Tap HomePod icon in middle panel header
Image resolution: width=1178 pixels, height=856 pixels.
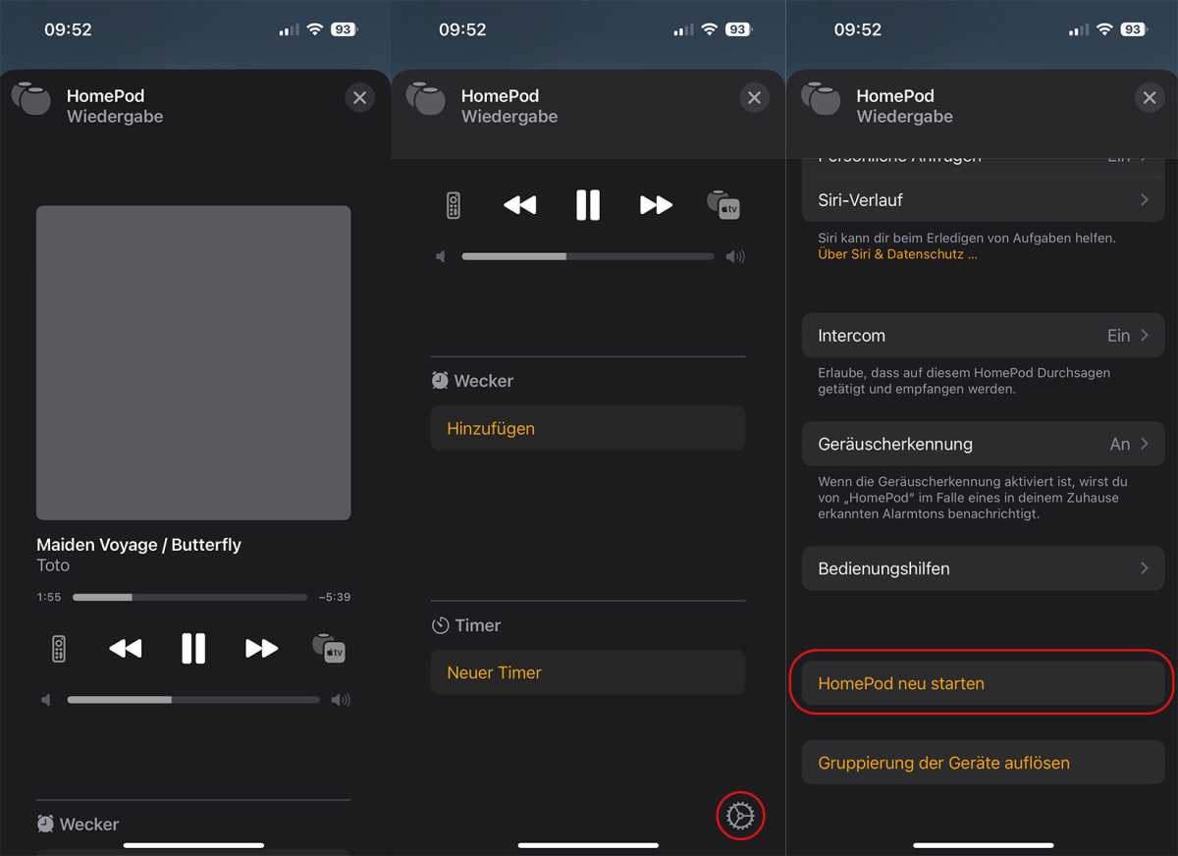(x=425, y=98)
